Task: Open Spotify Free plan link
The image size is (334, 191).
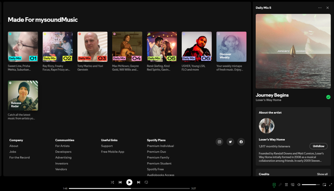Action: [x=155, y=169]
